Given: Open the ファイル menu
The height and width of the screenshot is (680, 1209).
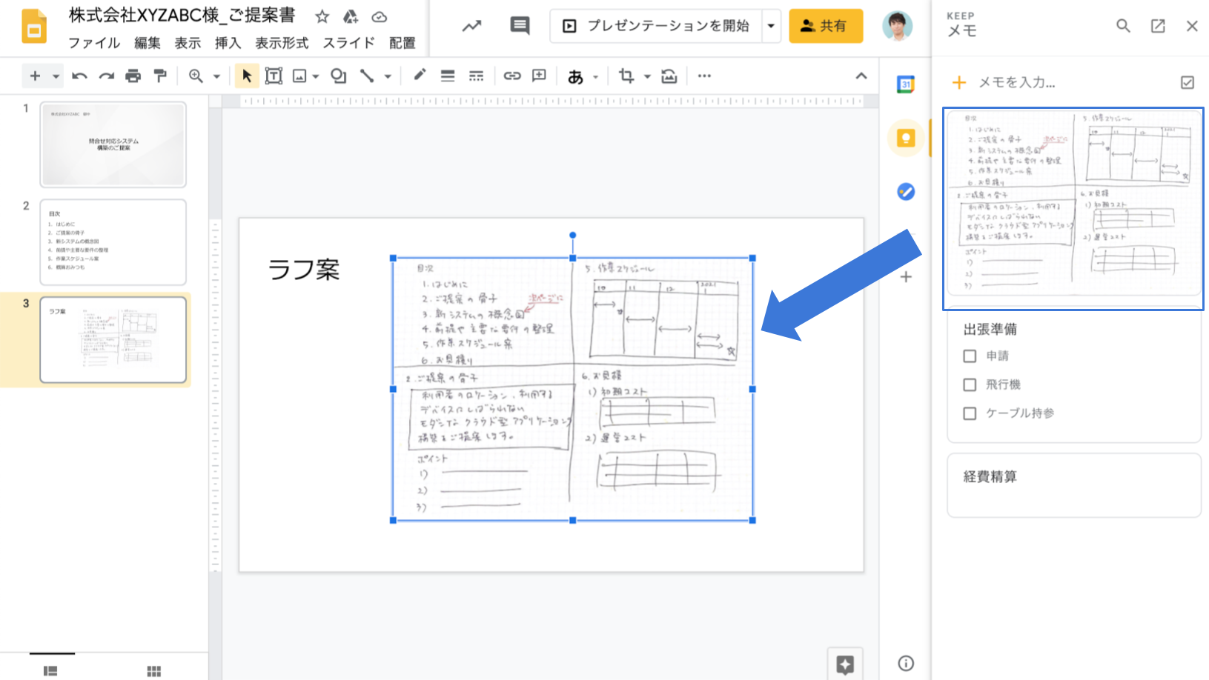Looking at the screenshot, I should (x=94, y=43).
